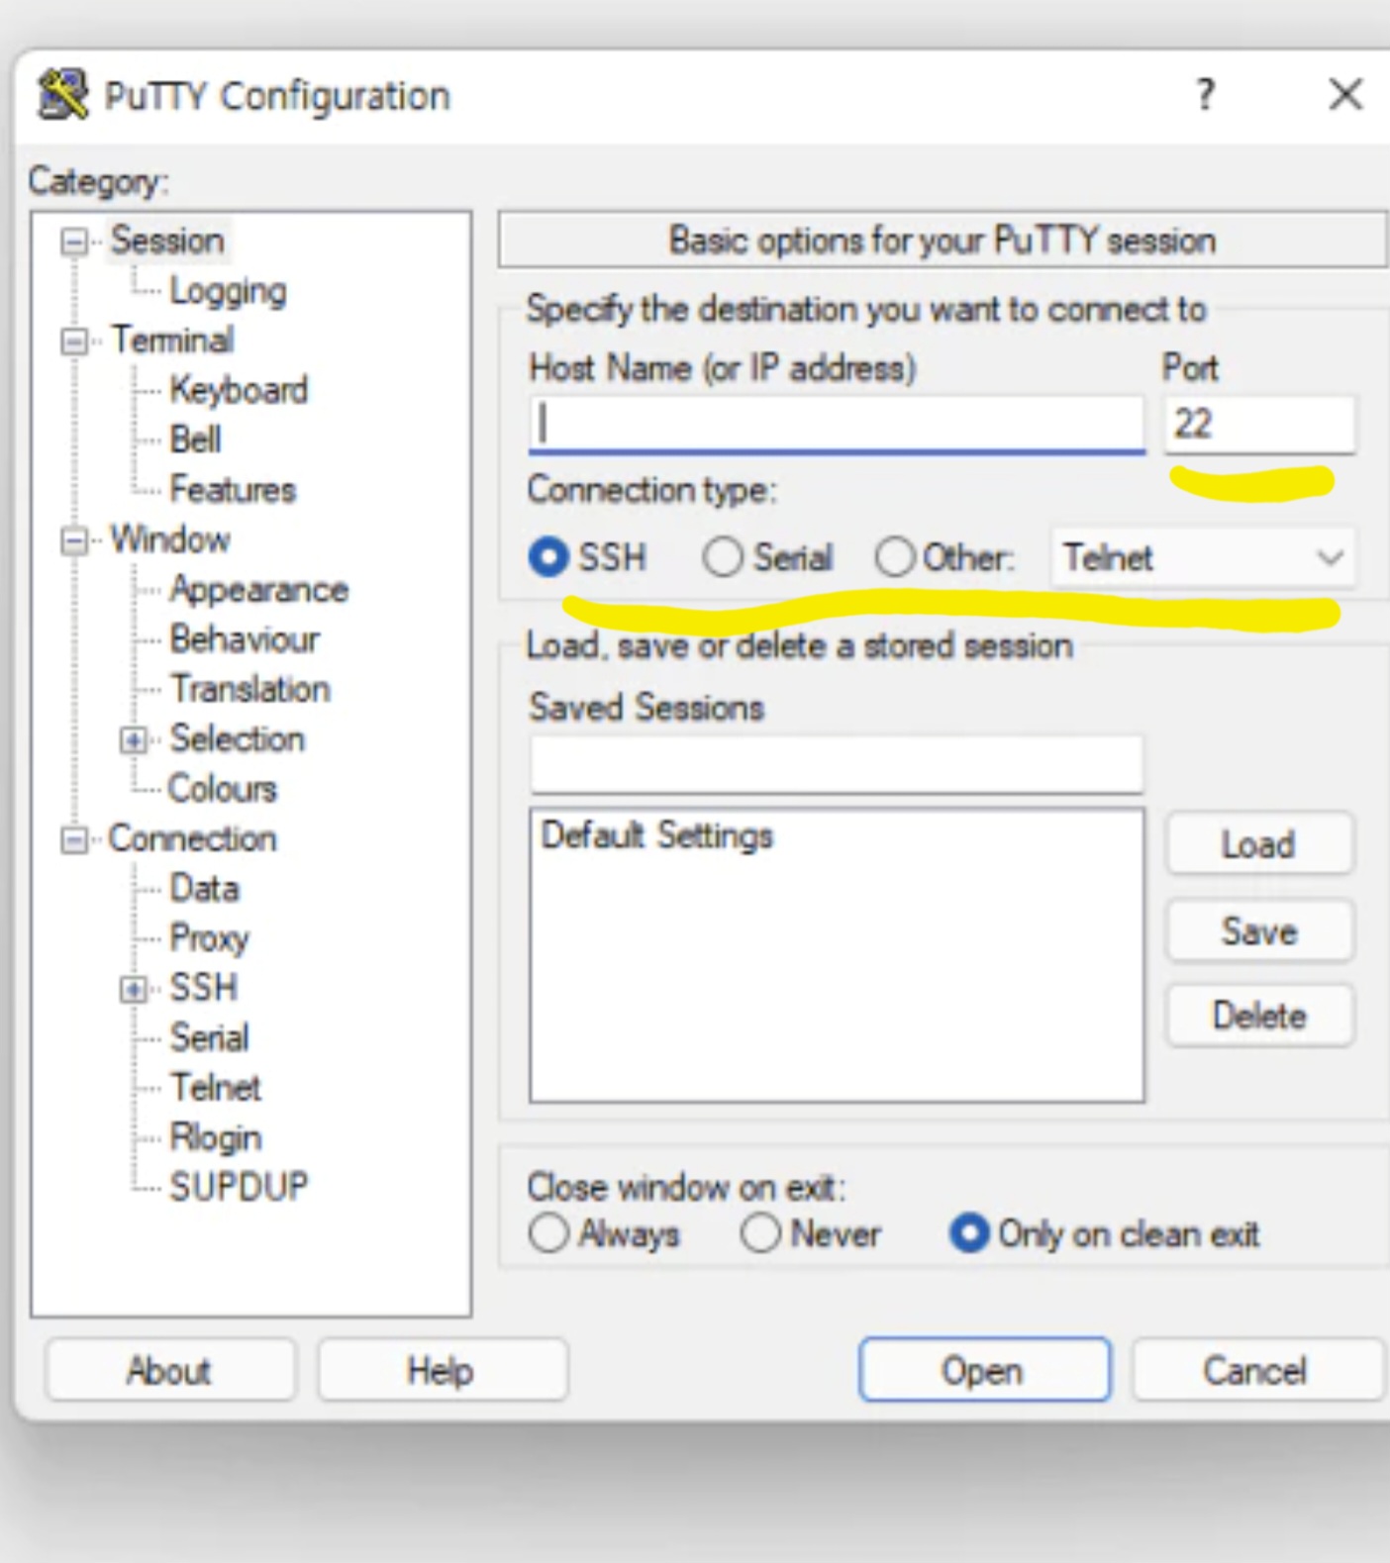The width and height of the screenshot is (1390, 1563).
Task: Select the Serial connection type radio button
Action: tap(722, 557)
